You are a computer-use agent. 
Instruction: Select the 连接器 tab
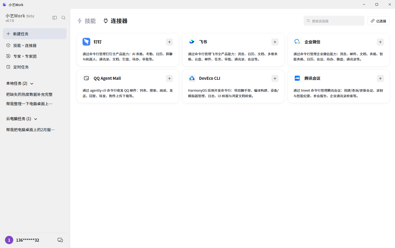click(115, 21)
